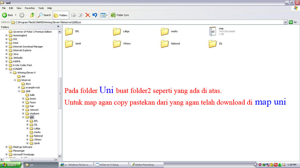Image resolution: width=300 pixels, height=168 pixels.
Task: Select Governor of Poker 2 Premium Edition folder
Action: (30, 32)
